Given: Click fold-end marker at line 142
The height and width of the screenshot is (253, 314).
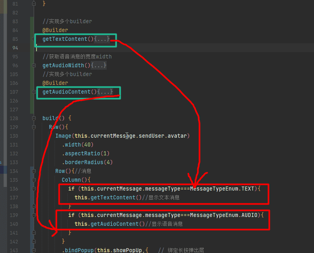Looking at the screenshot, I should tap(34, 242).
